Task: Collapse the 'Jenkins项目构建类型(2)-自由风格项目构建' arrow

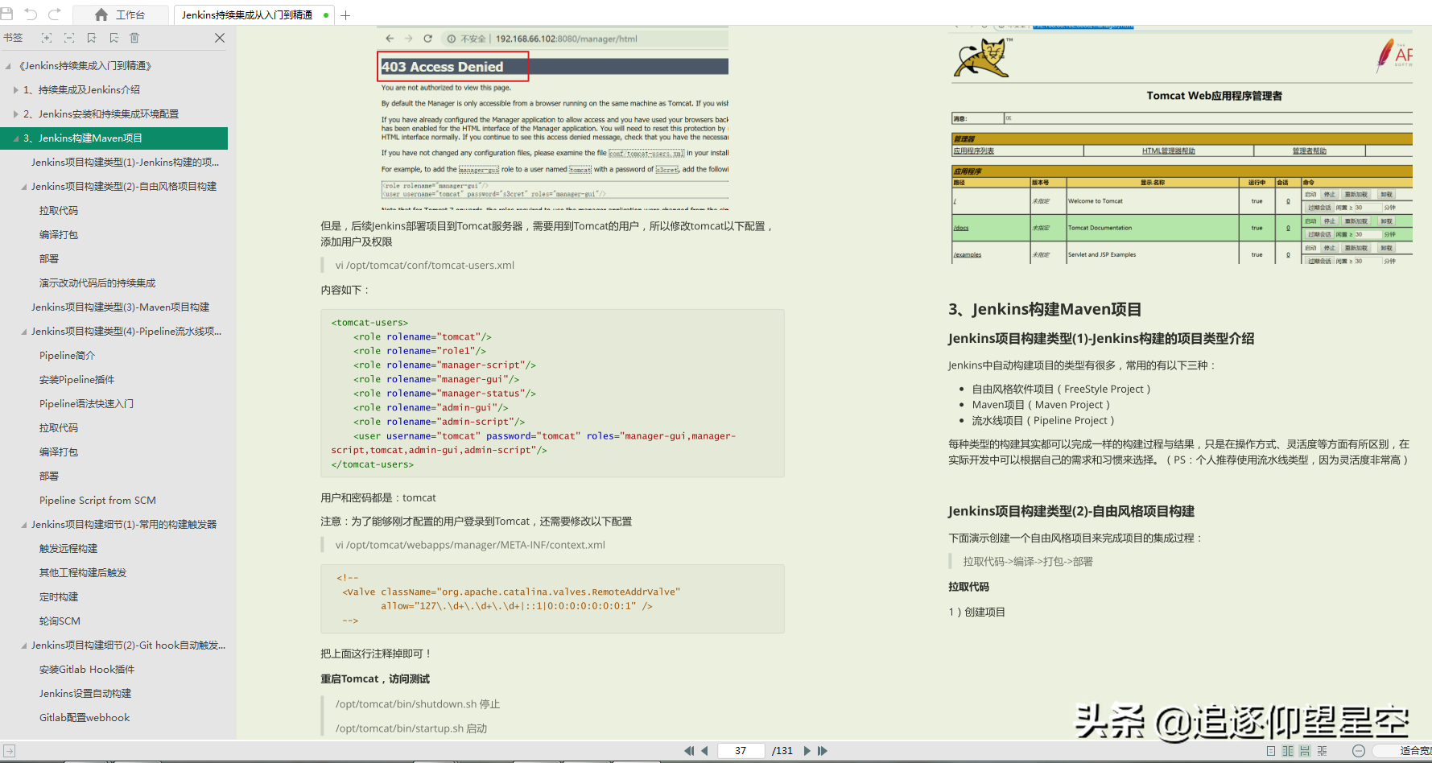Action: pyautogui.click(x=23, y=187)
